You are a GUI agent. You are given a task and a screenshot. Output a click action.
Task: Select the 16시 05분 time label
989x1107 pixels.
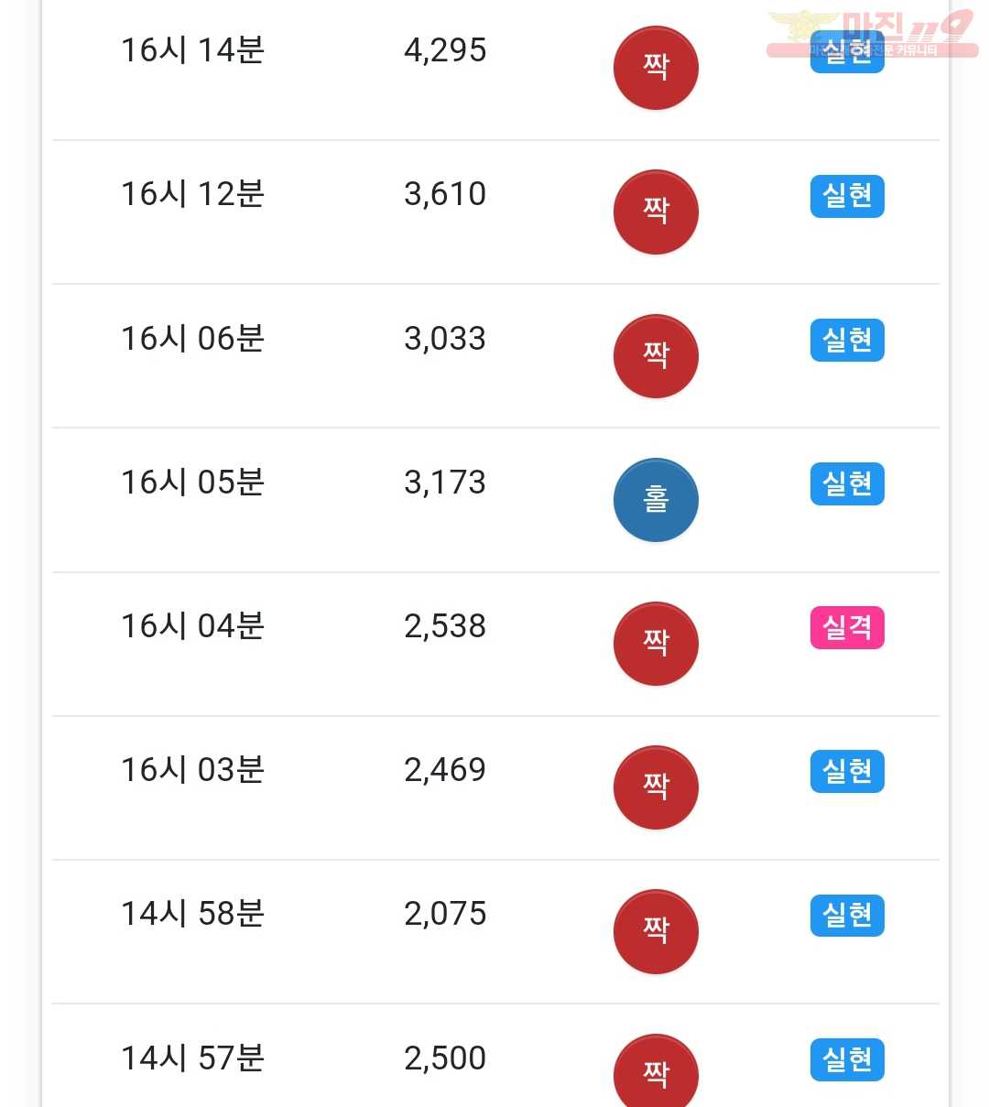coord(192,483)
